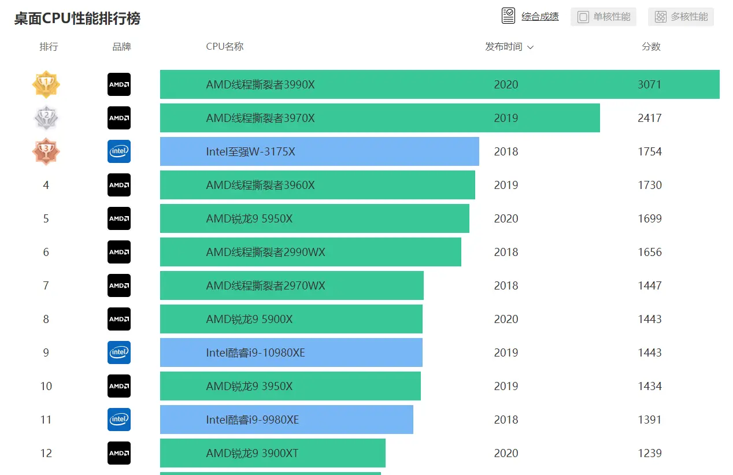733x475 pixels.
Task: Click AMD logo in the 5950X row
Action: [119, 218]
